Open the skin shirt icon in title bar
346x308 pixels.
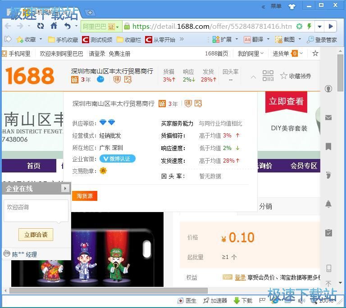292,7
